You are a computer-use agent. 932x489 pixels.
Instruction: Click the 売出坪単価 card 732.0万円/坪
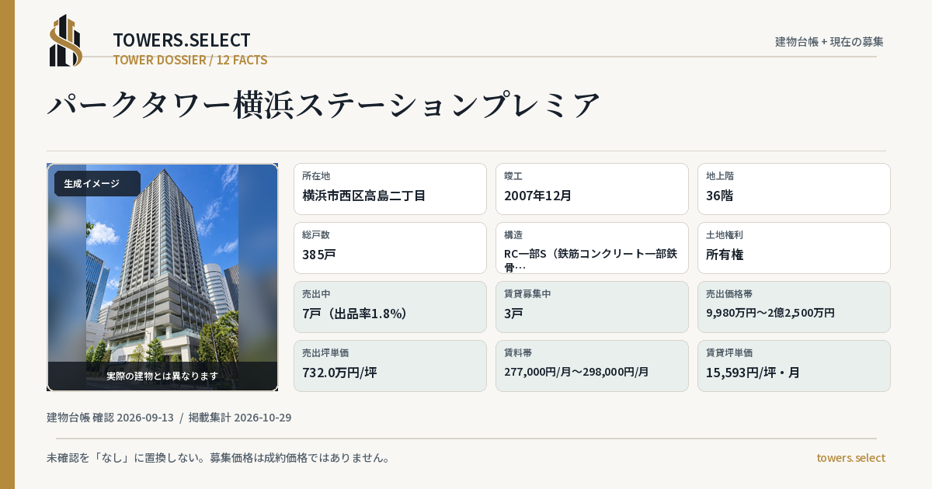390,366
